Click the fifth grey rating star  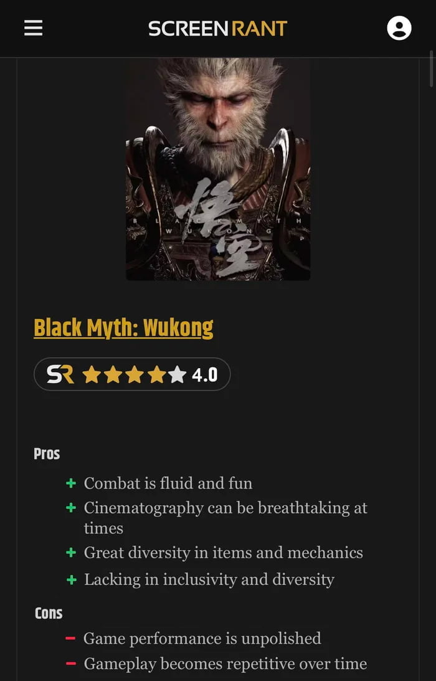177,374
